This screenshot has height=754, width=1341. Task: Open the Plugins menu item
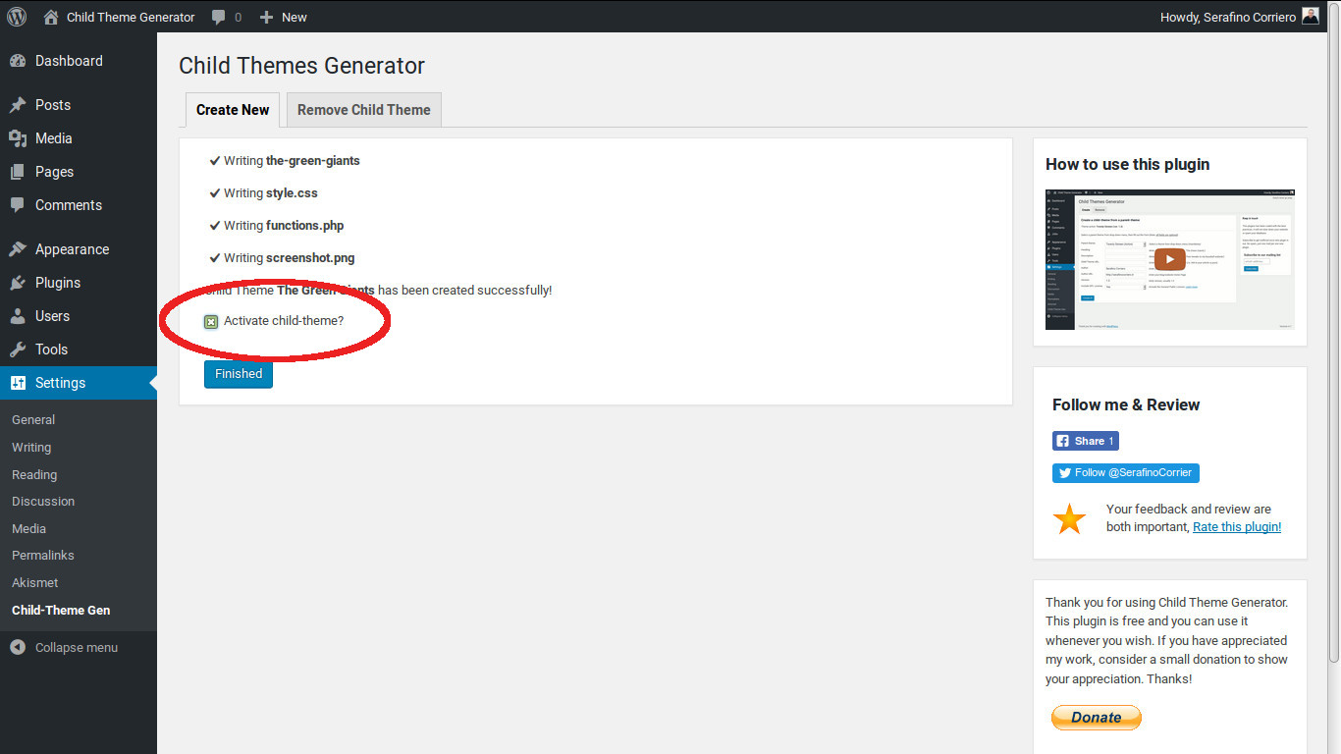click(79, 283)
